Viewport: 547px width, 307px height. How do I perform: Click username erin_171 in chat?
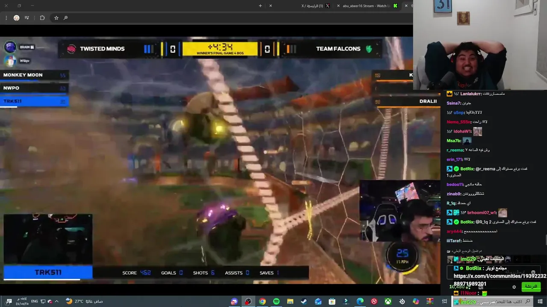point(455,159)
